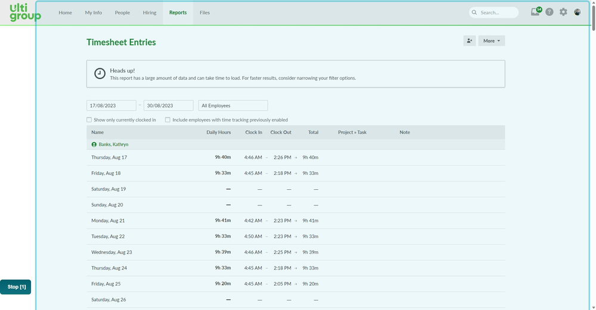Open the inbox notifications icon
Screen dimensions: 596x310
535,12
